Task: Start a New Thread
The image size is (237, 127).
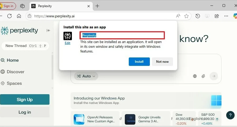Action: (x=25, y=46)
